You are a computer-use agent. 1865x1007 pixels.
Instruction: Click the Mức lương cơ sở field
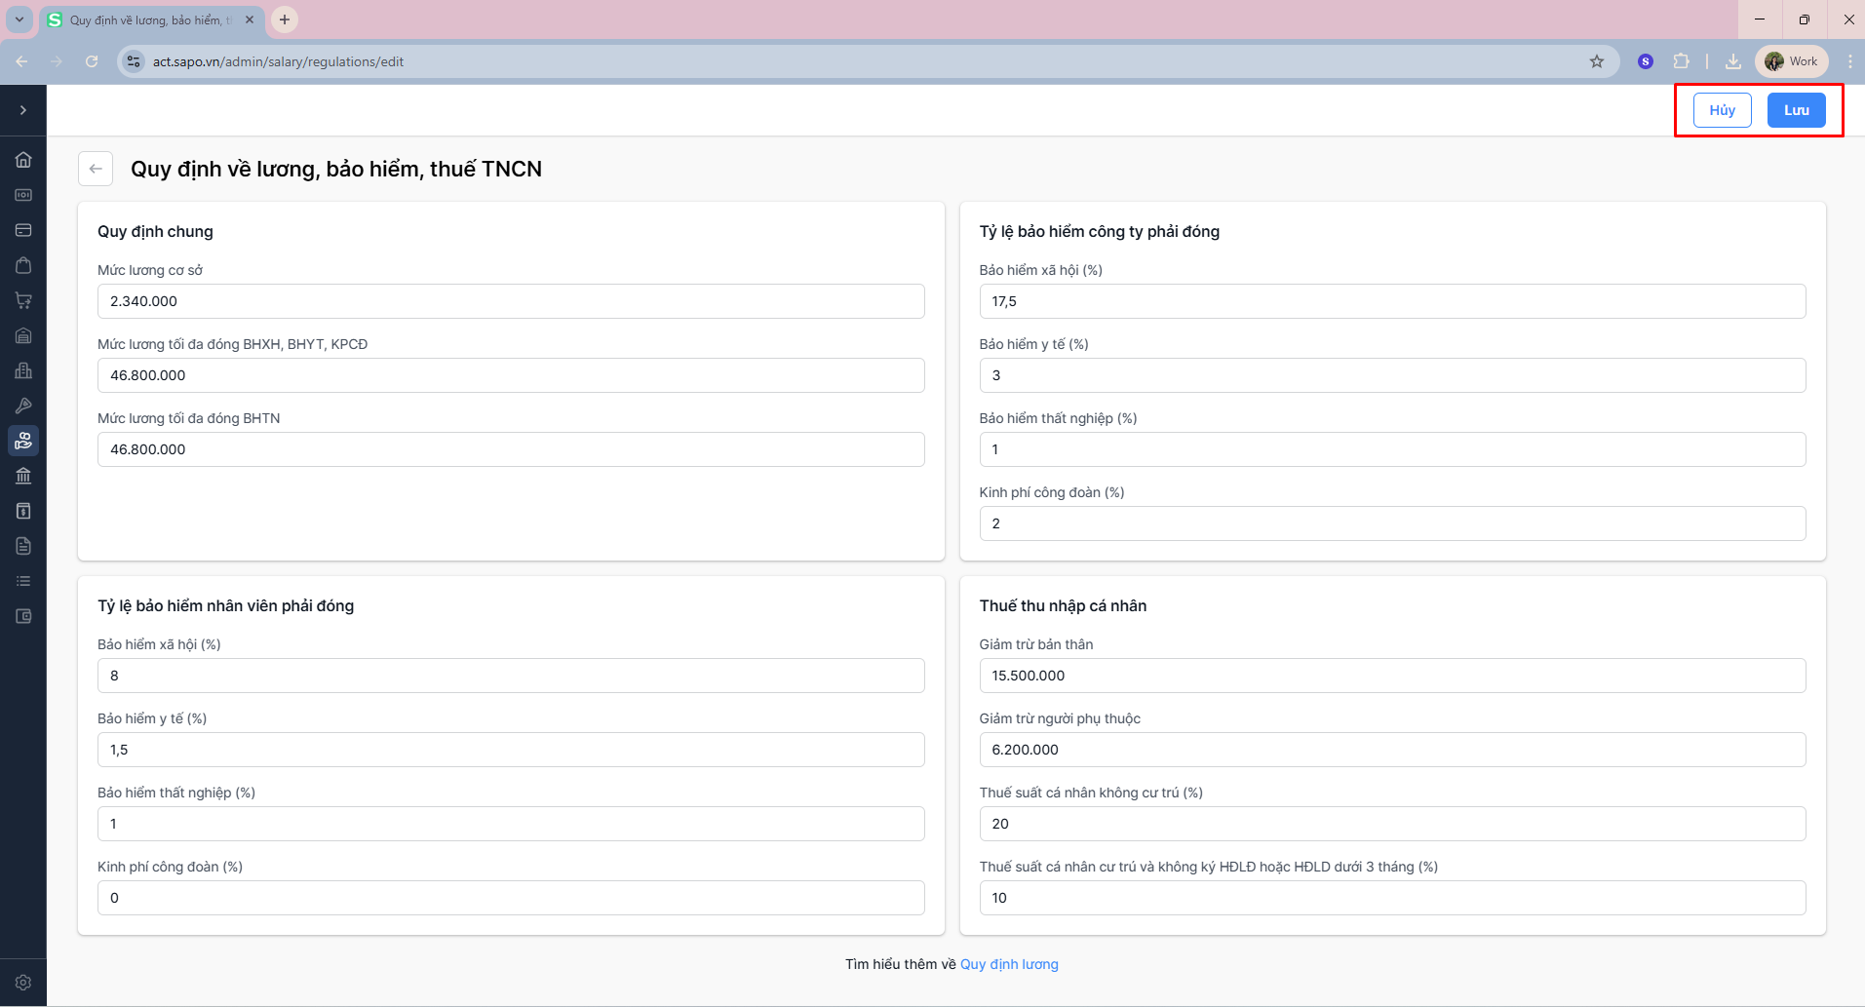(x=510, y=301)
